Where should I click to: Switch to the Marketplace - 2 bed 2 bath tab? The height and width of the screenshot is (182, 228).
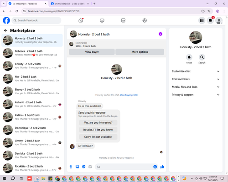69,4
